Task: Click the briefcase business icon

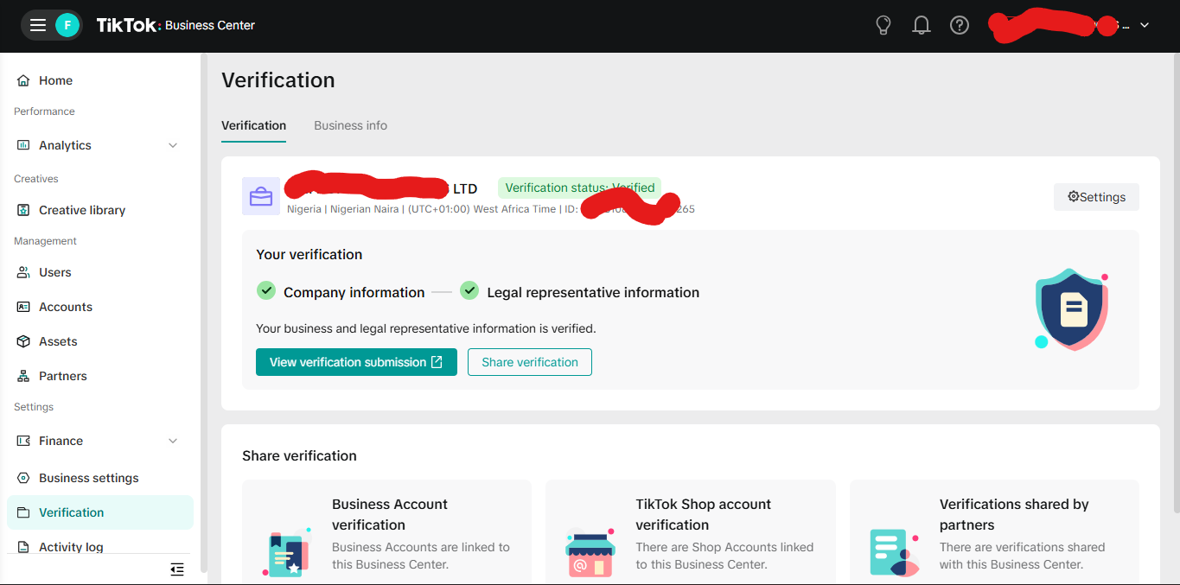Action: 260,196
